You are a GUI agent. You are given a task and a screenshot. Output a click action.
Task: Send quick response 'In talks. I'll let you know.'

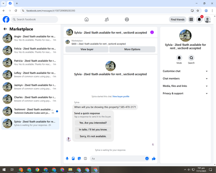(93, 130)
